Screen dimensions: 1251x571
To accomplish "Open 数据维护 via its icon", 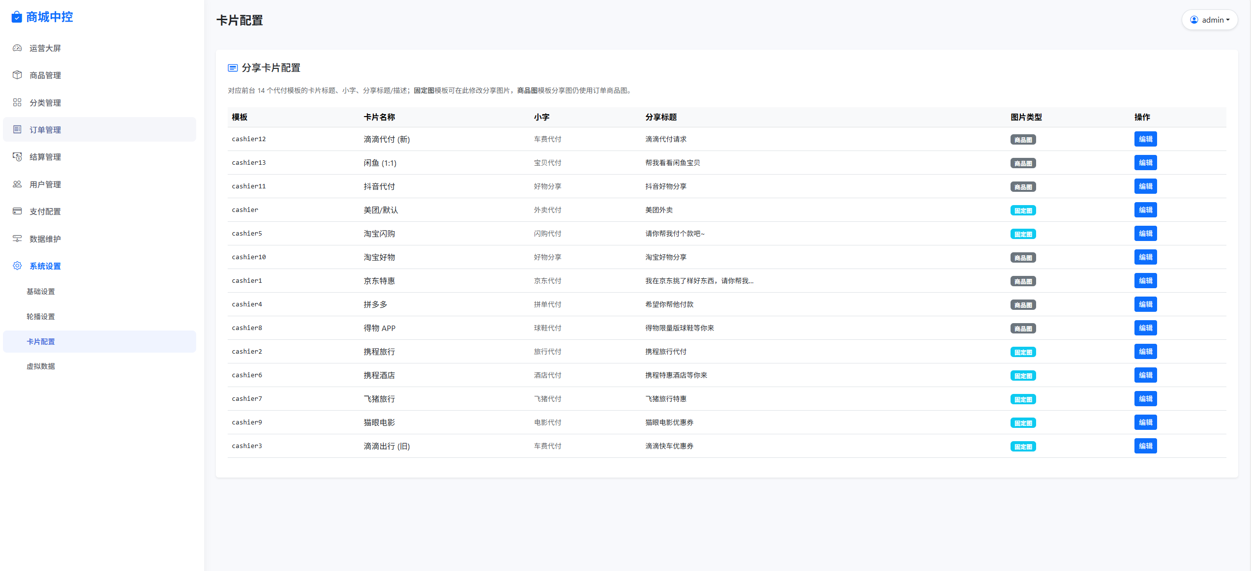I will coord(17,239).
